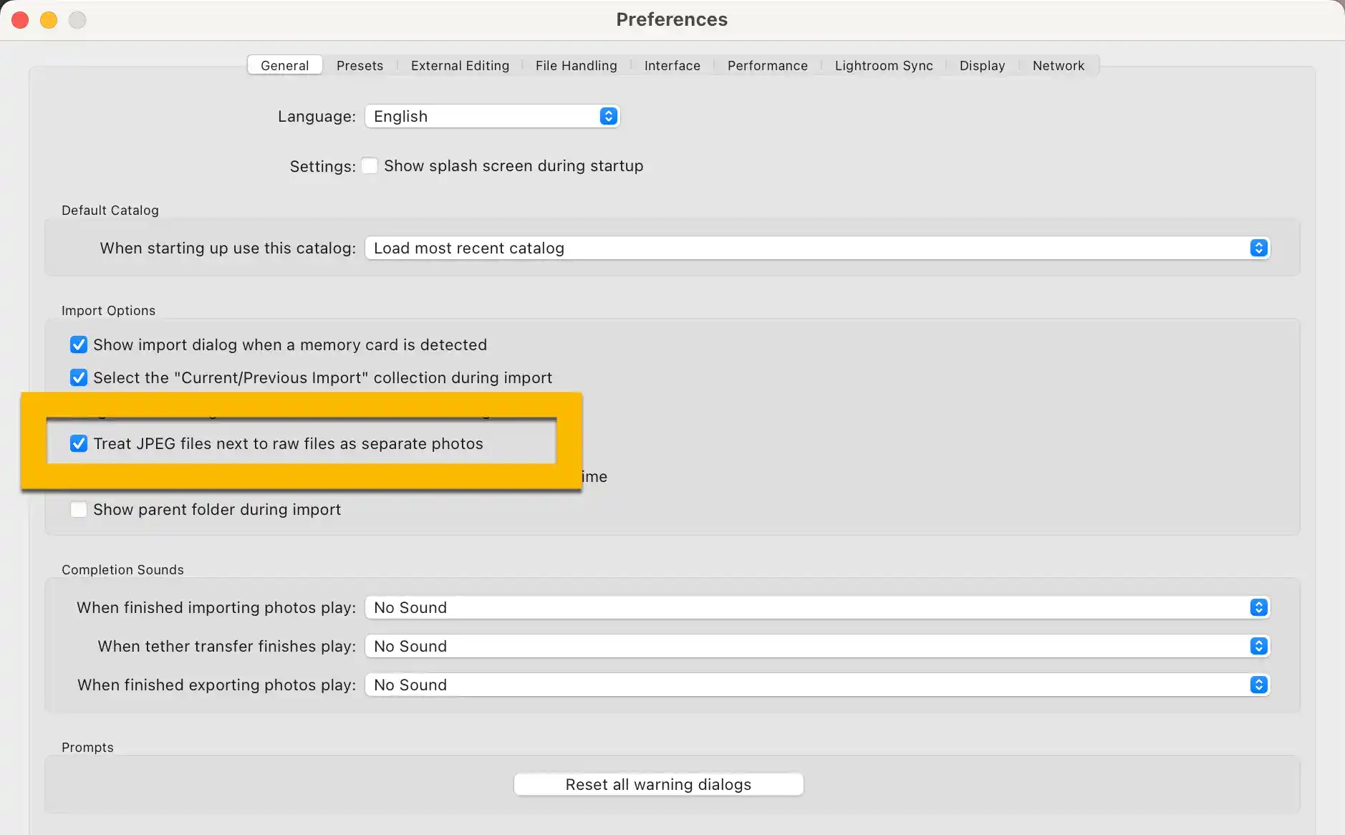Toggle Show import dialog when memory card detected

click(79, 344)
